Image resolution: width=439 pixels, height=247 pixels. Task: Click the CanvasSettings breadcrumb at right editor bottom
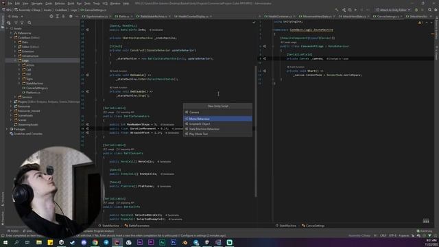pos(313,226)
